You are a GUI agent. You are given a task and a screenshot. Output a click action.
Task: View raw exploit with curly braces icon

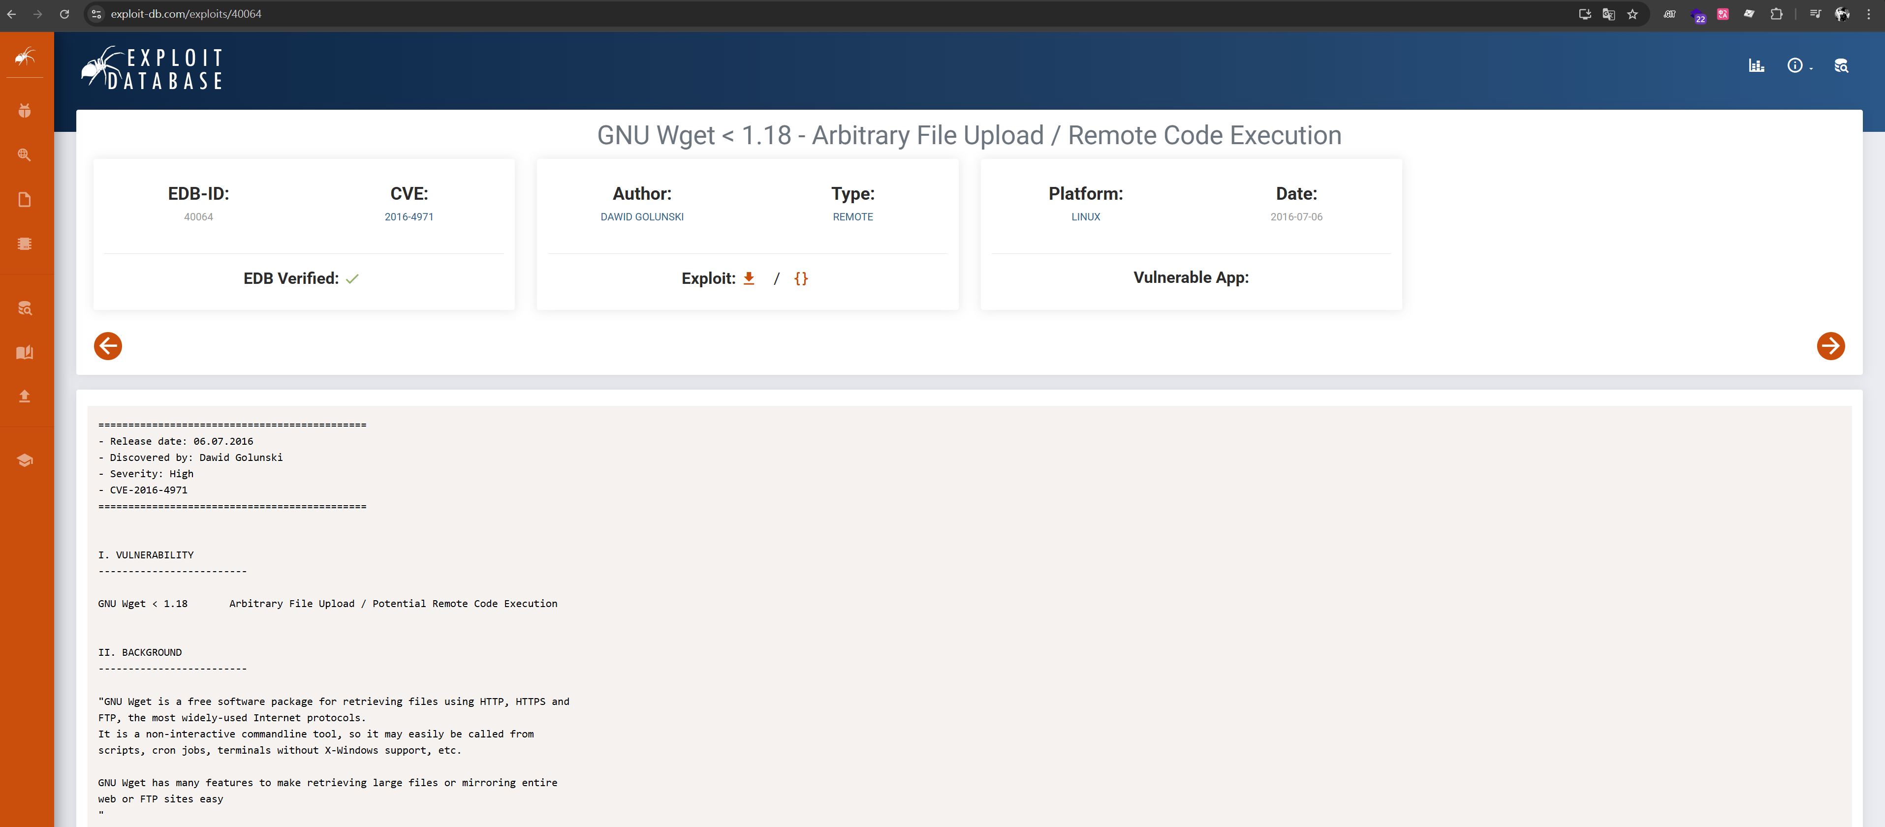pos(801,278)
